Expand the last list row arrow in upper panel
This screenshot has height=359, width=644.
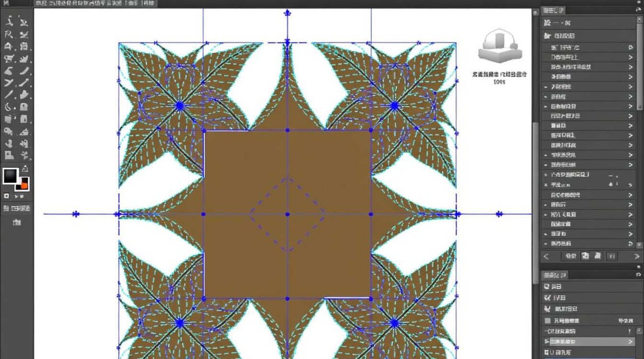[631, 244]
